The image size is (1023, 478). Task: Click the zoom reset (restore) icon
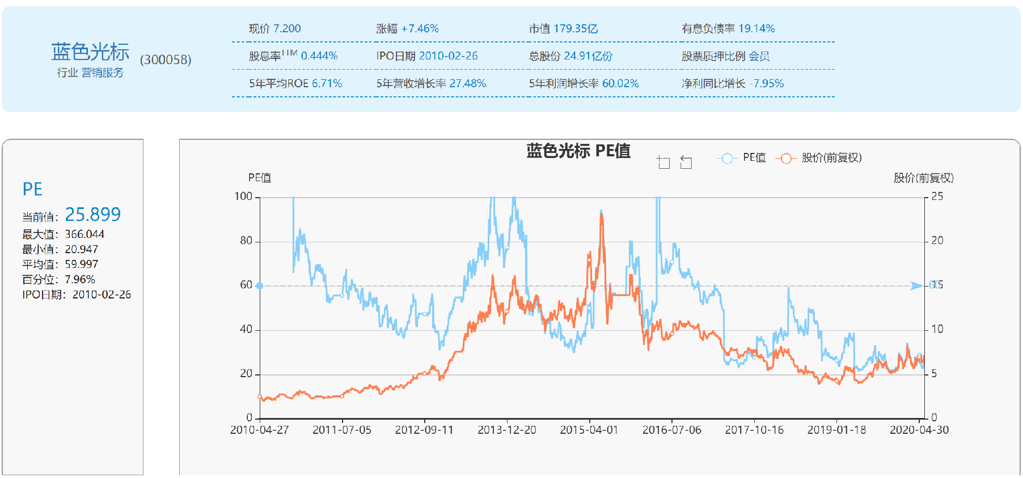click(x=686, y=163)
